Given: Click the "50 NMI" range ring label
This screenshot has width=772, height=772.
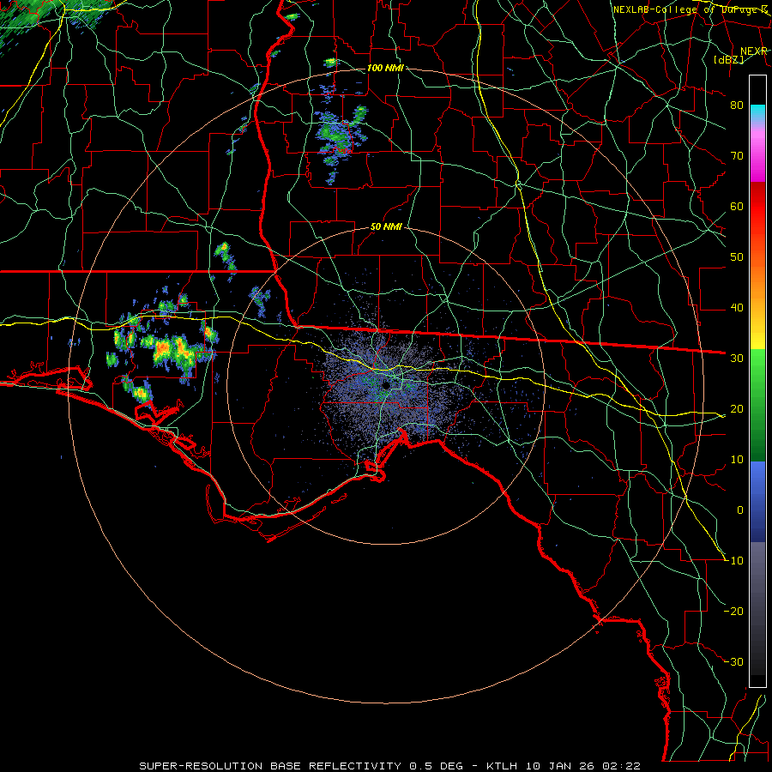Looking at the screenshot, I should pyautogui.click(x=386, y=227).
